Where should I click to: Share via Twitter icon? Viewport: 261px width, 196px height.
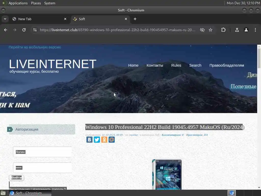(97, 140)
